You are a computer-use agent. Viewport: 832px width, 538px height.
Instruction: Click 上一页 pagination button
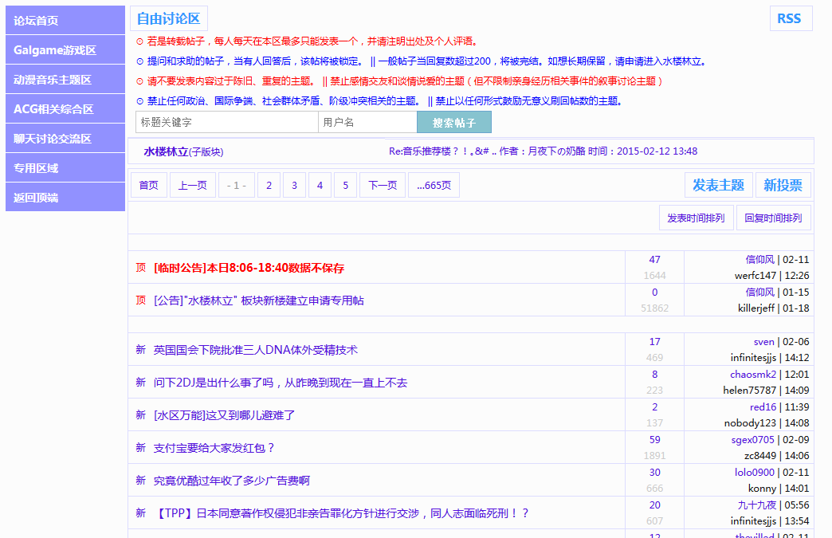tap(193, 185)
